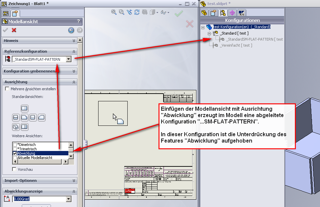Click large green confirm checkmark in drawing area

179,13
